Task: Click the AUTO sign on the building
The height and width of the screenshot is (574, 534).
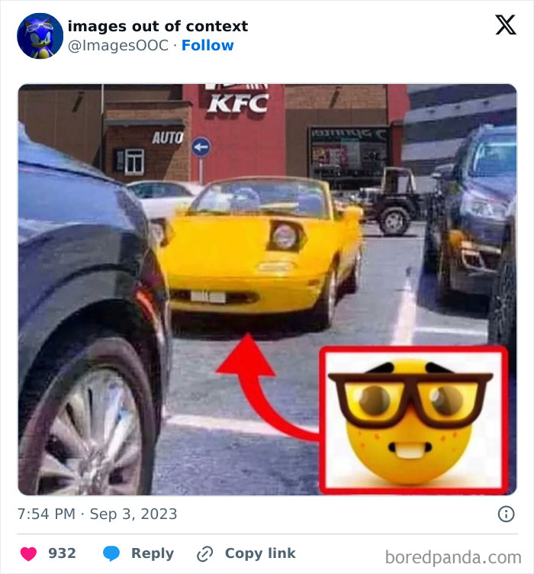Action: click(168, 137)
